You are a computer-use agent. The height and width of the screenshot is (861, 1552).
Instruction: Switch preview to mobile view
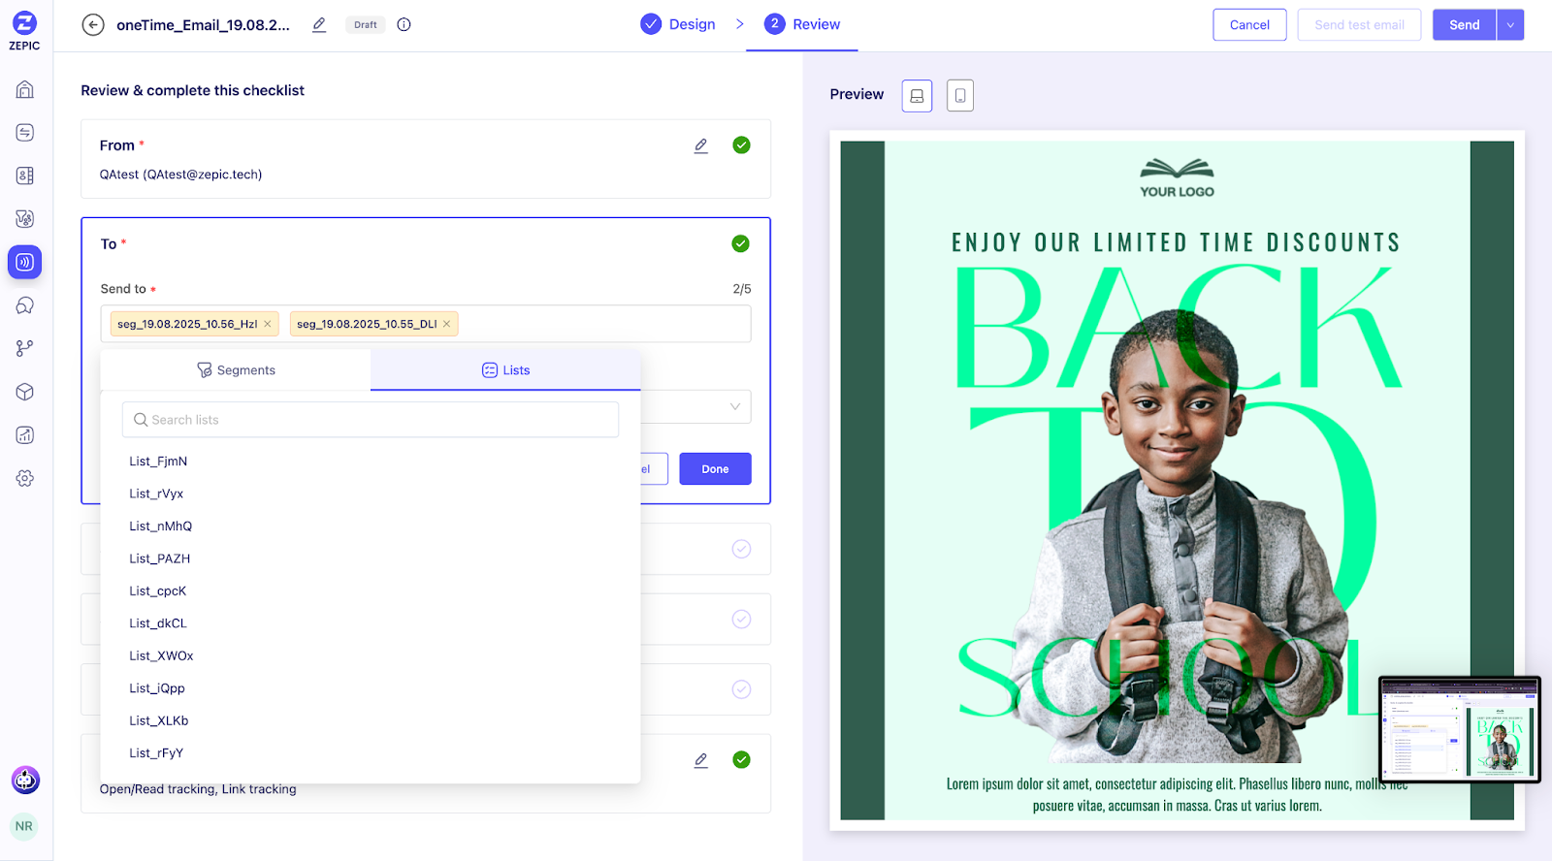(960, 95)
